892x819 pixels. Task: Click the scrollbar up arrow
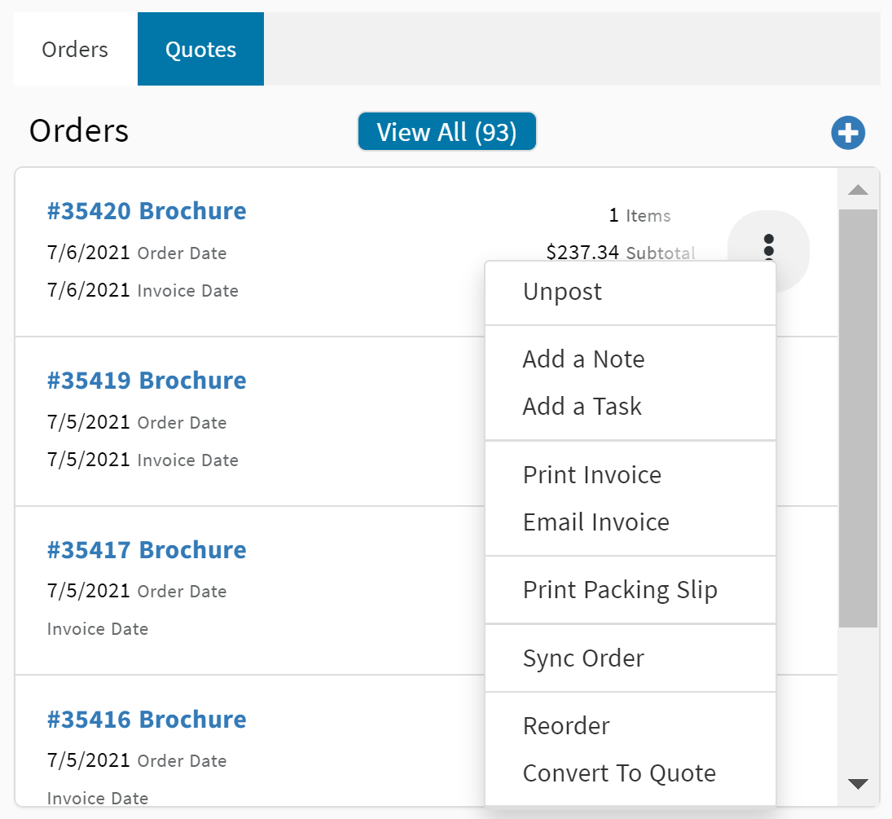(858, 190)
